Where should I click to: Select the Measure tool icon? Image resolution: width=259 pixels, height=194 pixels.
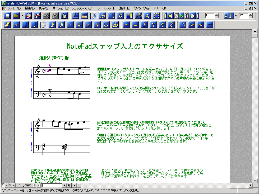(x=85, y=16)
